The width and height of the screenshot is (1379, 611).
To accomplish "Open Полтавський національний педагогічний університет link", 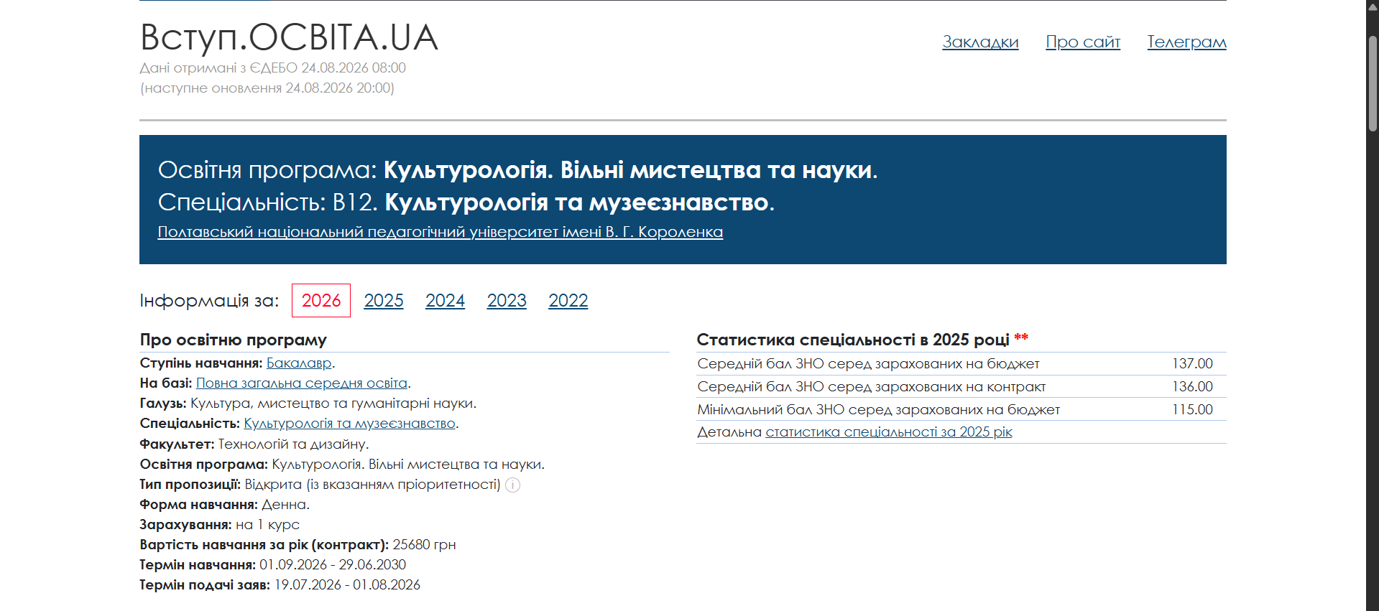I will pyautogui.click(x=441, y=232).
